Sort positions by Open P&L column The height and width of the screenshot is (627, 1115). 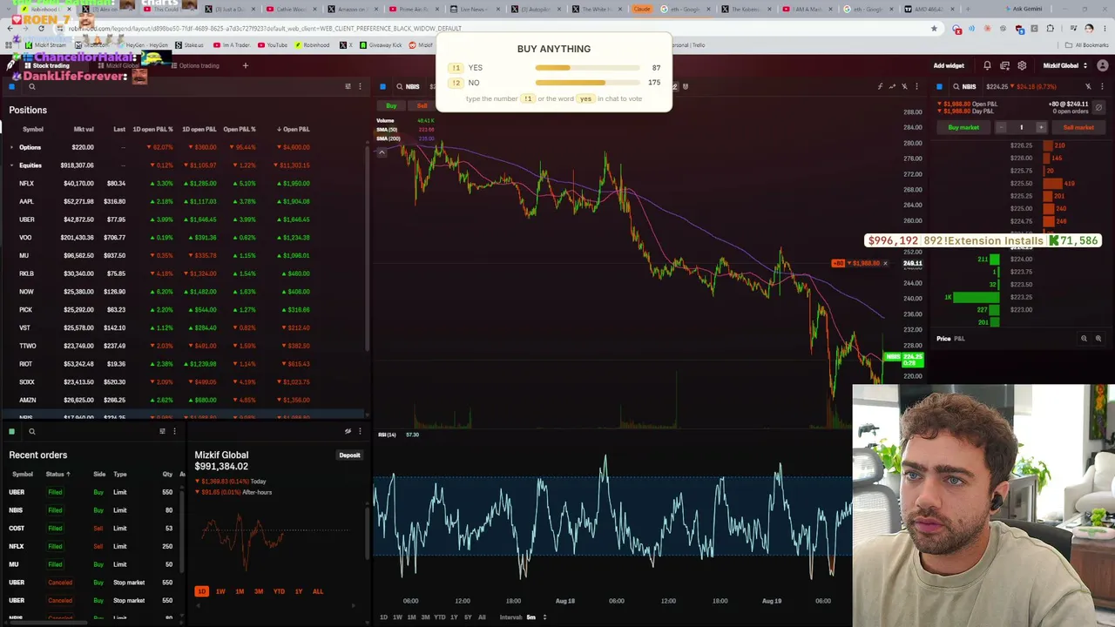(294, 129)
